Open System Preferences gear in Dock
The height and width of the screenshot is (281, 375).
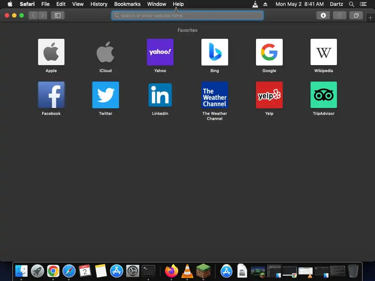pos(133,271)
